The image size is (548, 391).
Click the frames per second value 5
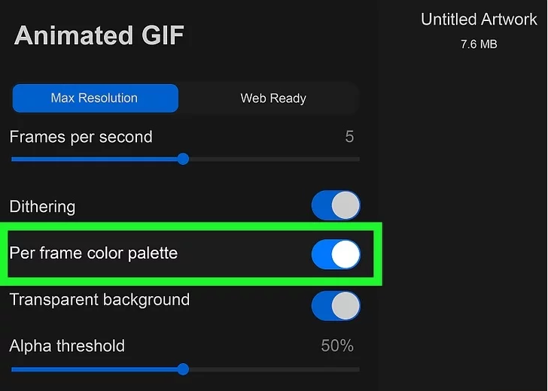[349, 137]
